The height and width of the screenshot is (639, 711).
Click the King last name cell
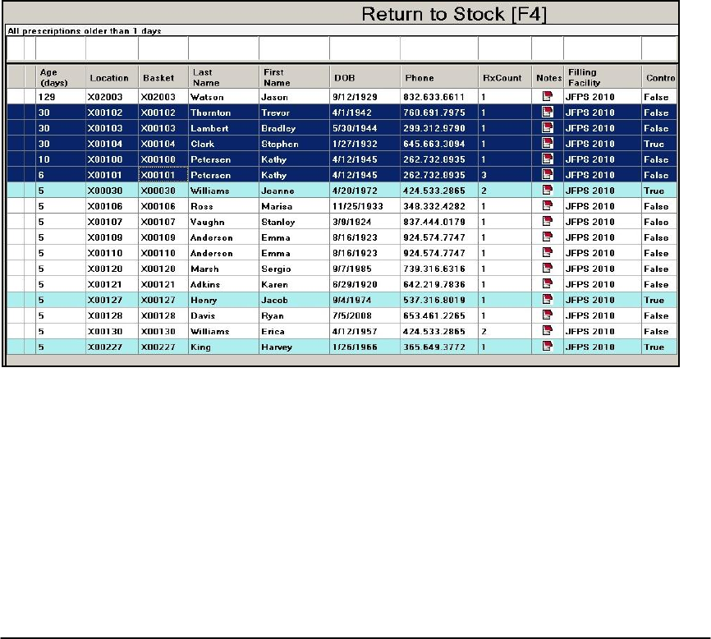click(223, 347)
